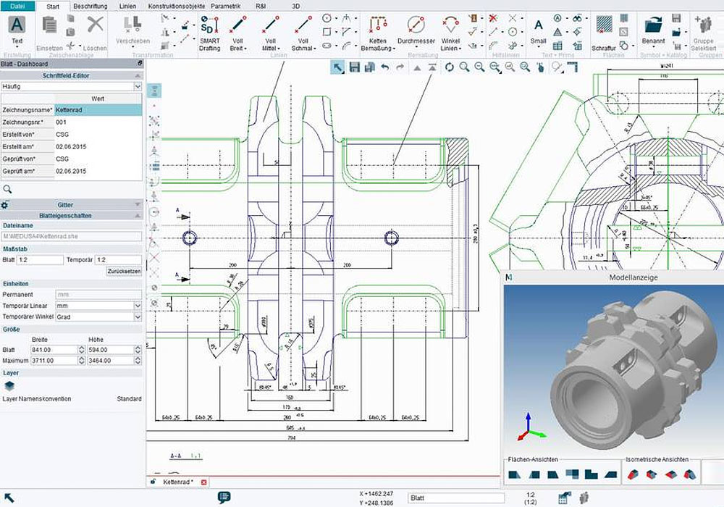Click the Standard layer naming convention link
724x507 pixels.
coord(127,398)
